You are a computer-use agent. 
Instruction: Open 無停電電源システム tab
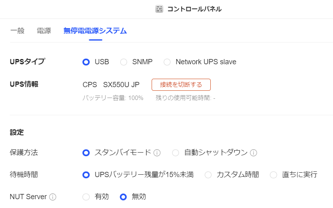pos(95,31)
